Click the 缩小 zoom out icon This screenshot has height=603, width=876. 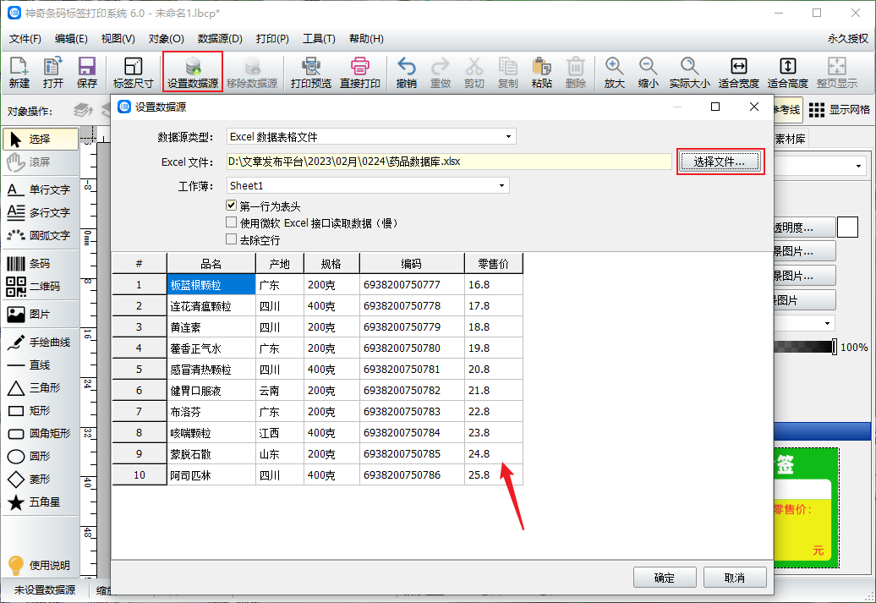pos(648,73)
